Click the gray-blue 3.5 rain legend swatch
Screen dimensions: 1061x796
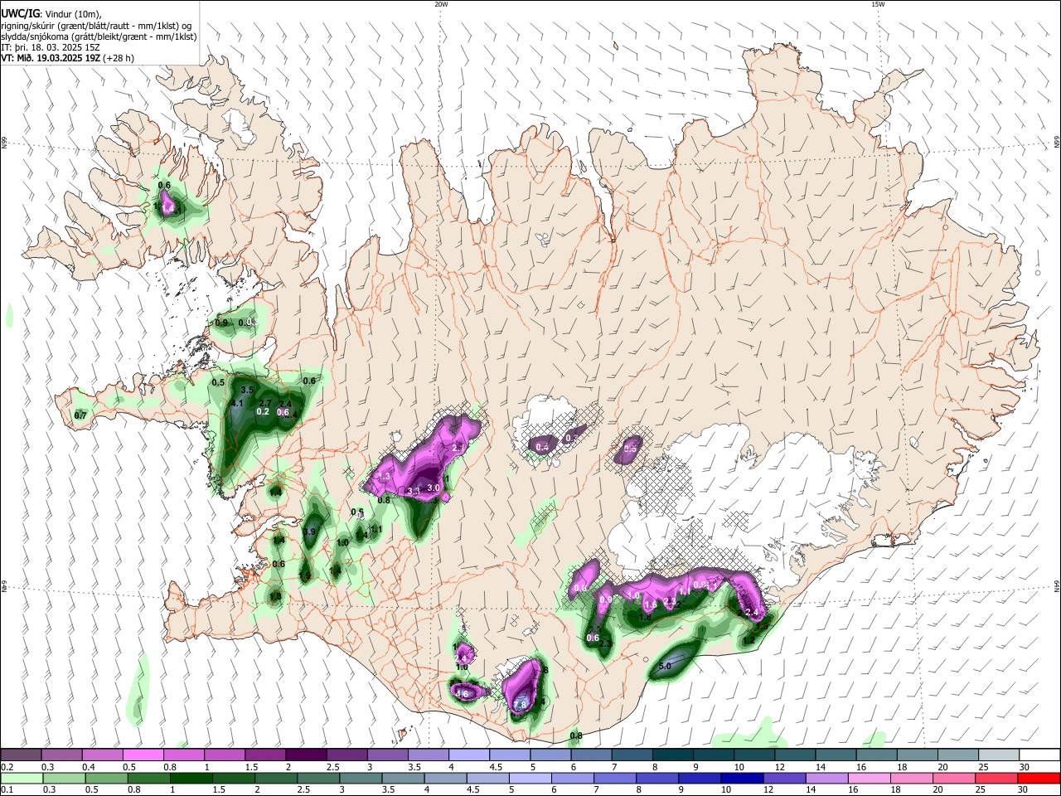pos(402,778)
